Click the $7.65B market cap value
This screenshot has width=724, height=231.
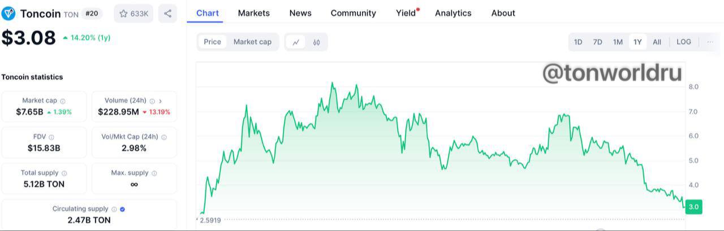(x=29, y=112)
